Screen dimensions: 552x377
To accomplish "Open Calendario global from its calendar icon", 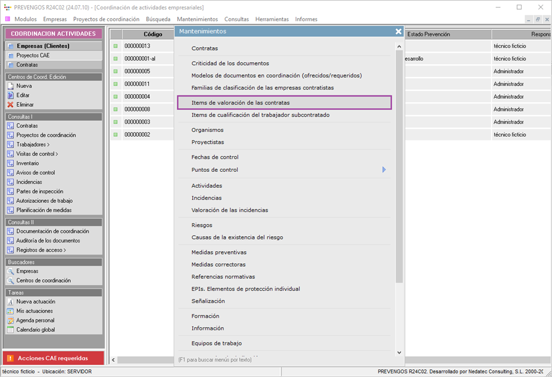I will (x=10, y=330).
